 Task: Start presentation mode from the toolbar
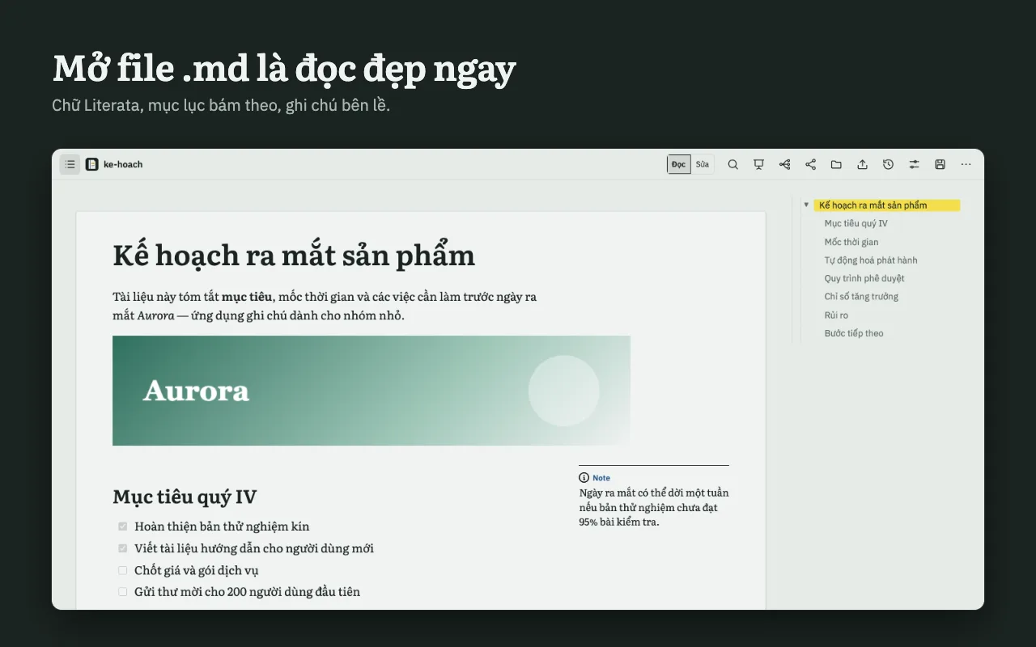[x=758, y=164]
